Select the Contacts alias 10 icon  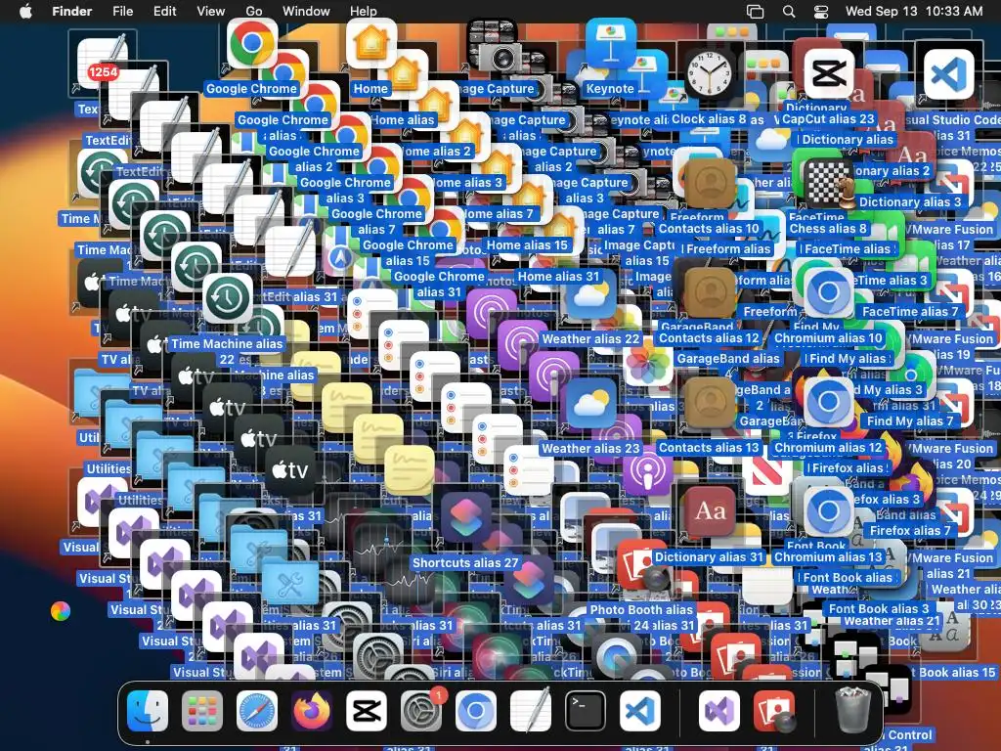click(x=710, y=184)
